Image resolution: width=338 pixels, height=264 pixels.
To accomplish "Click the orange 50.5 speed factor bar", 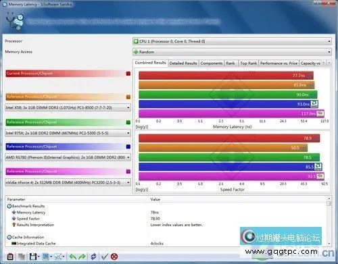I will tap(223, 148).
